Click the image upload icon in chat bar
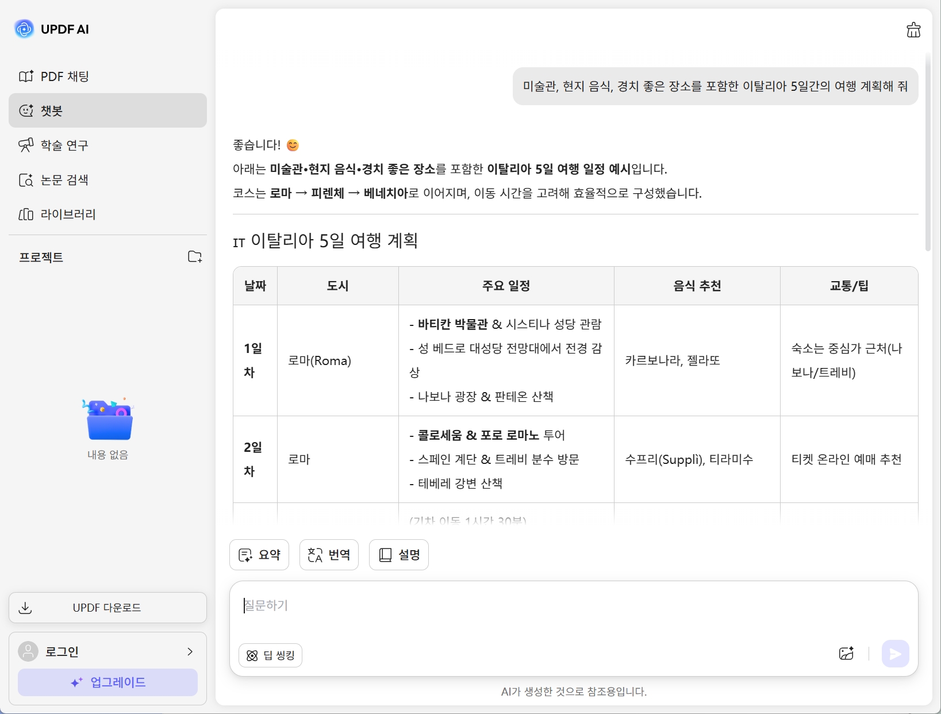The width and height of the screenshot is (941, 714). pos(846,654)
